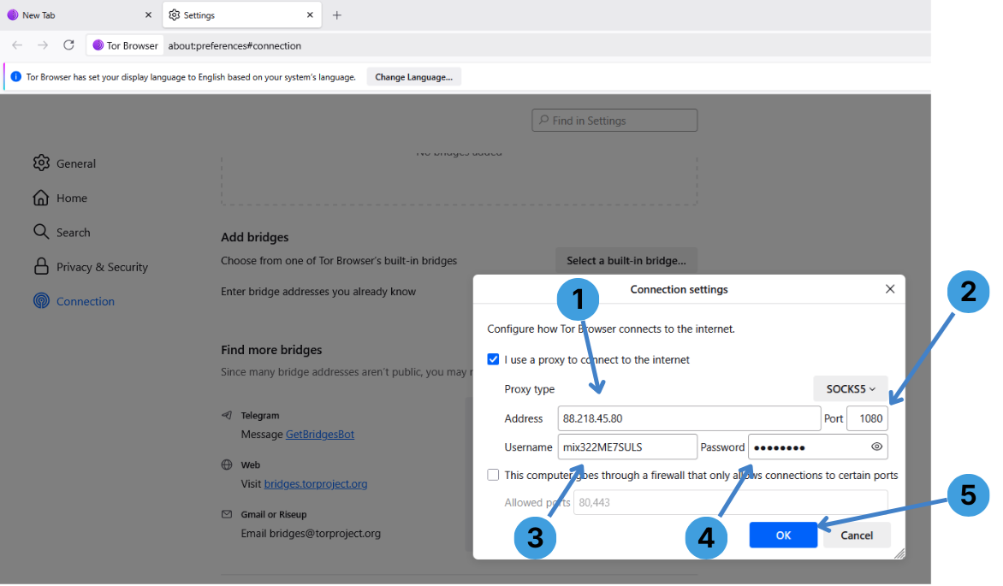Click Cancel in Connection settings dialog
This screenshot has width=1003, height=586.
tap(857, 536)
